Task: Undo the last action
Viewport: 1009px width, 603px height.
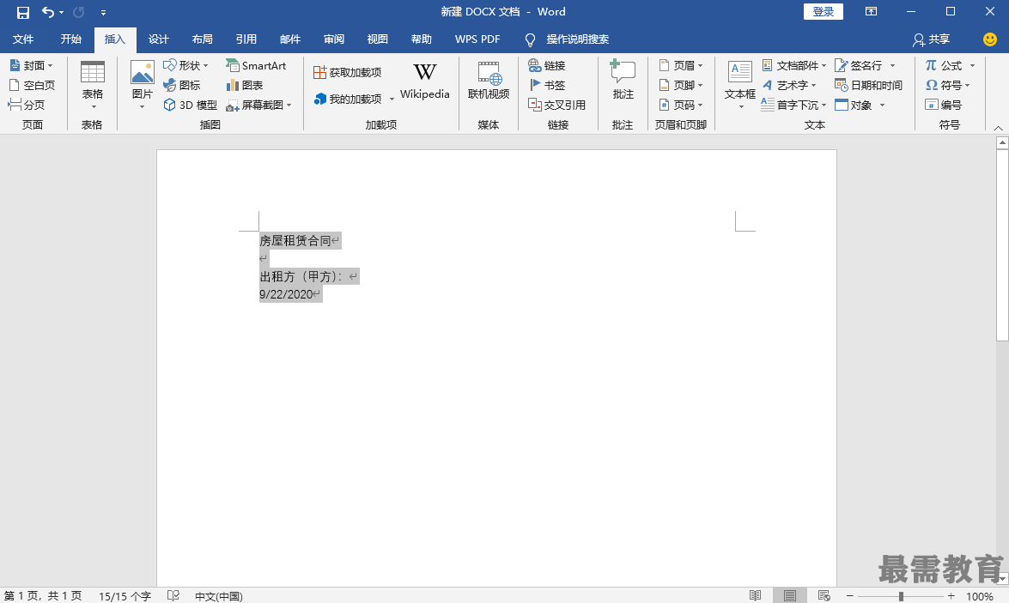Action: click(x=47, y=12)
